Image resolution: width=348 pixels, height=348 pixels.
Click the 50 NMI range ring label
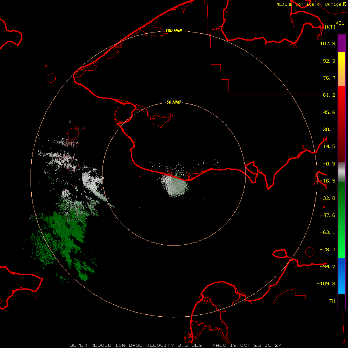[x=174, y=102]
